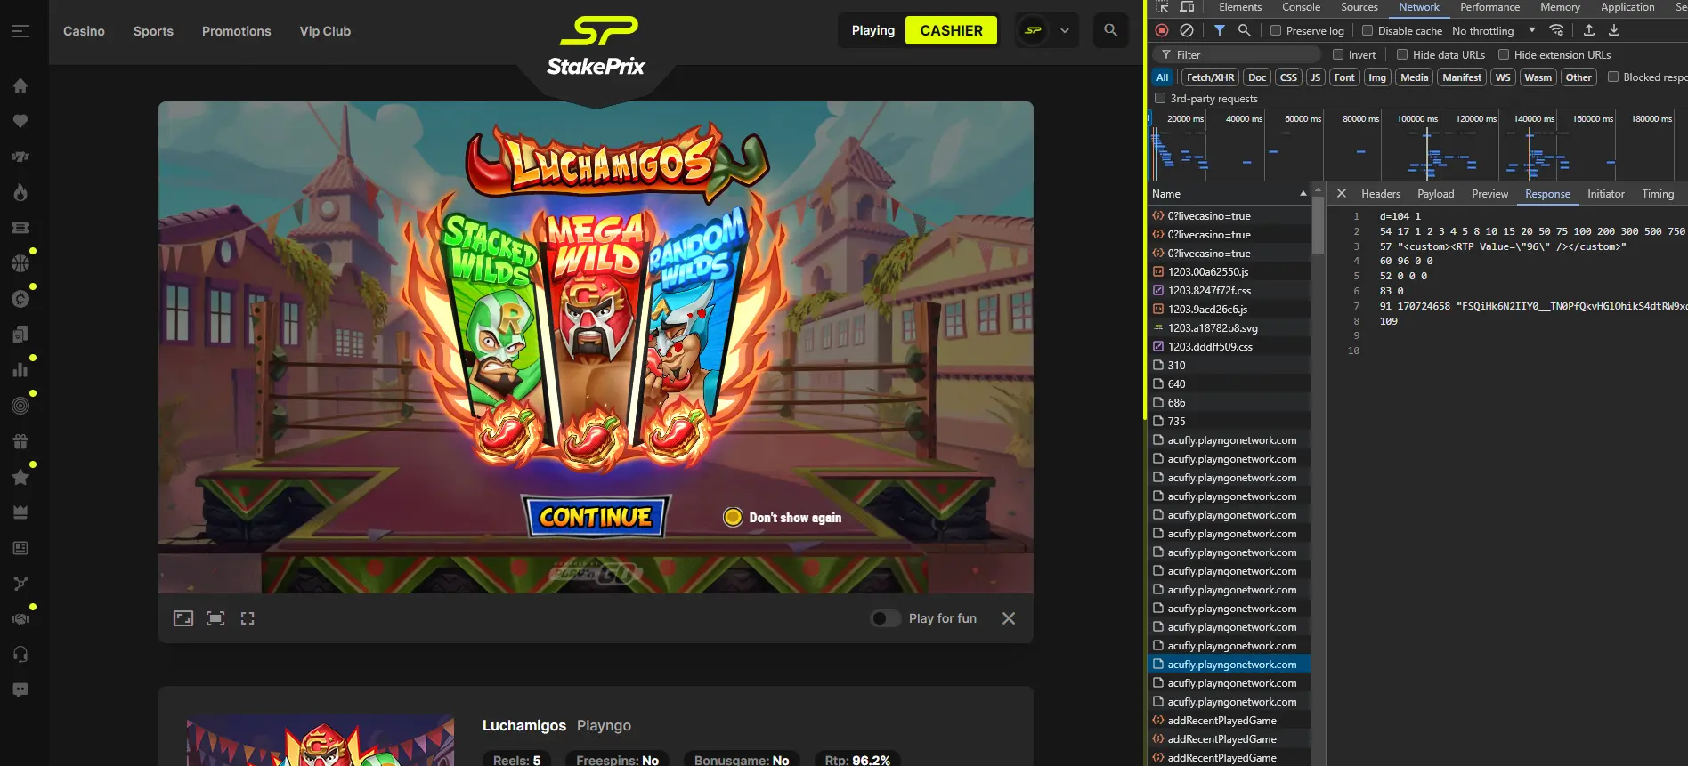Viewport: 1688px width, 766px height.
Task: Toggle the Play for fun switch
Action: [885, 618]
